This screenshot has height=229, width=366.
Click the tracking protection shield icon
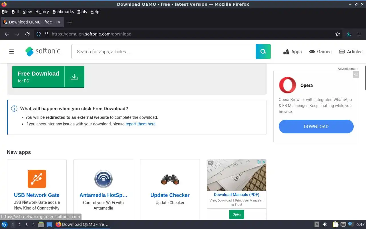tap(39, 34)
